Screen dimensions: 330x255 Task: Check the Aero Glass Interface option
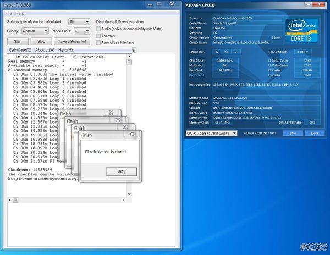(98, 42)
